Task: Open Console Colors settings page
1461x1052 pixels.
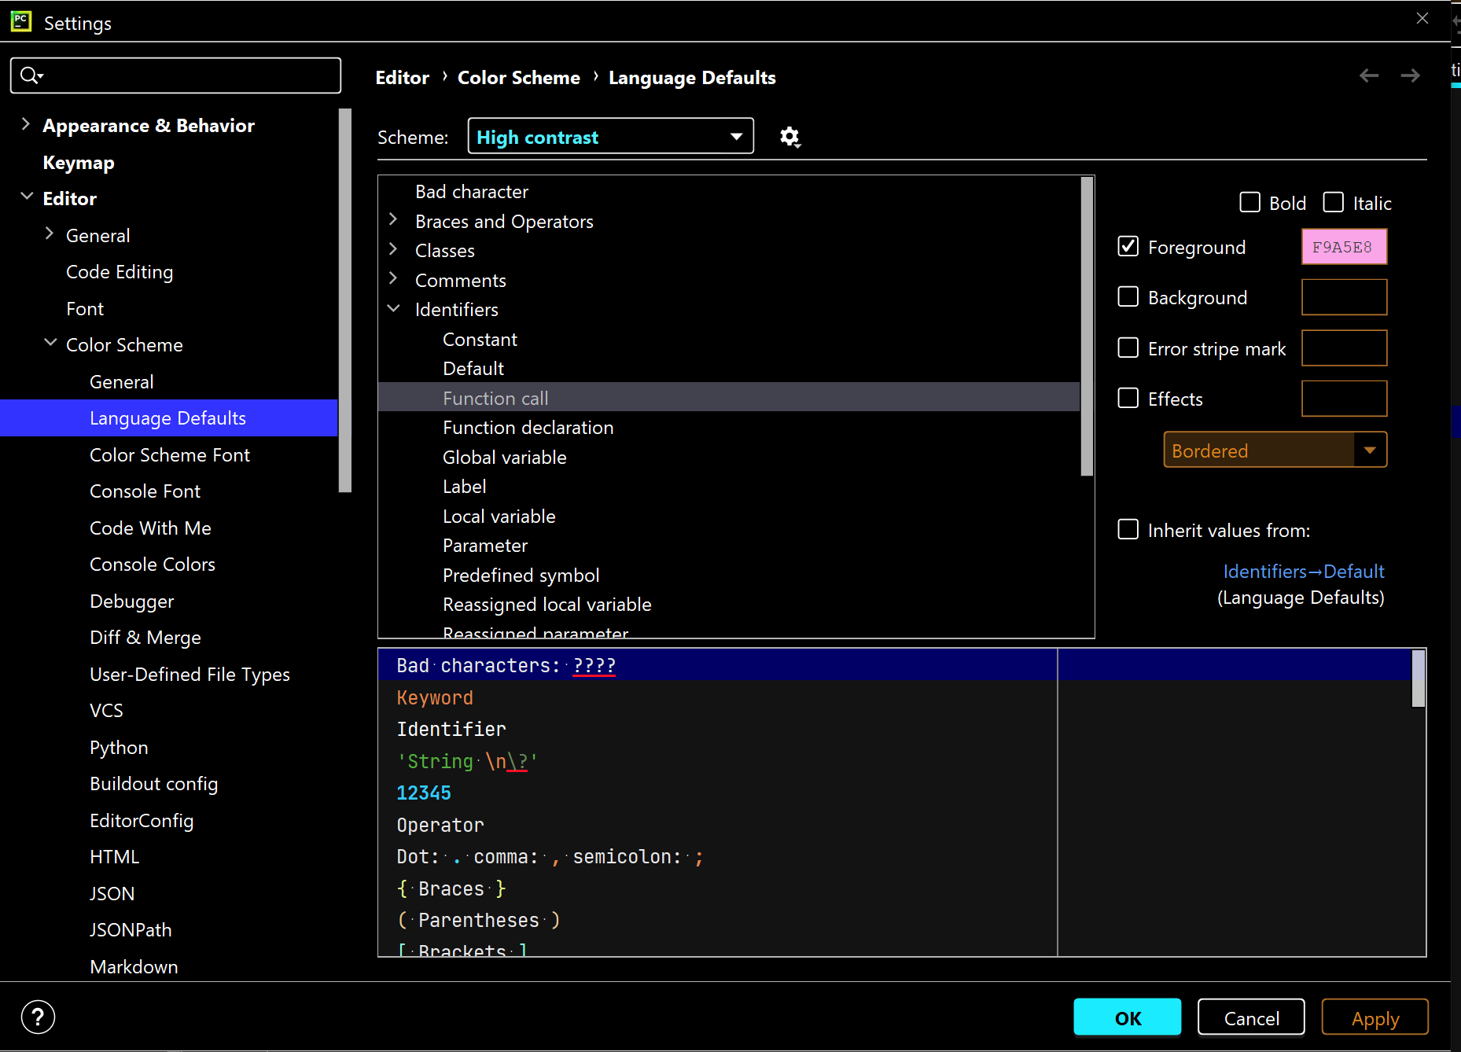Action: pyautogui.click(x=153, y=565)
